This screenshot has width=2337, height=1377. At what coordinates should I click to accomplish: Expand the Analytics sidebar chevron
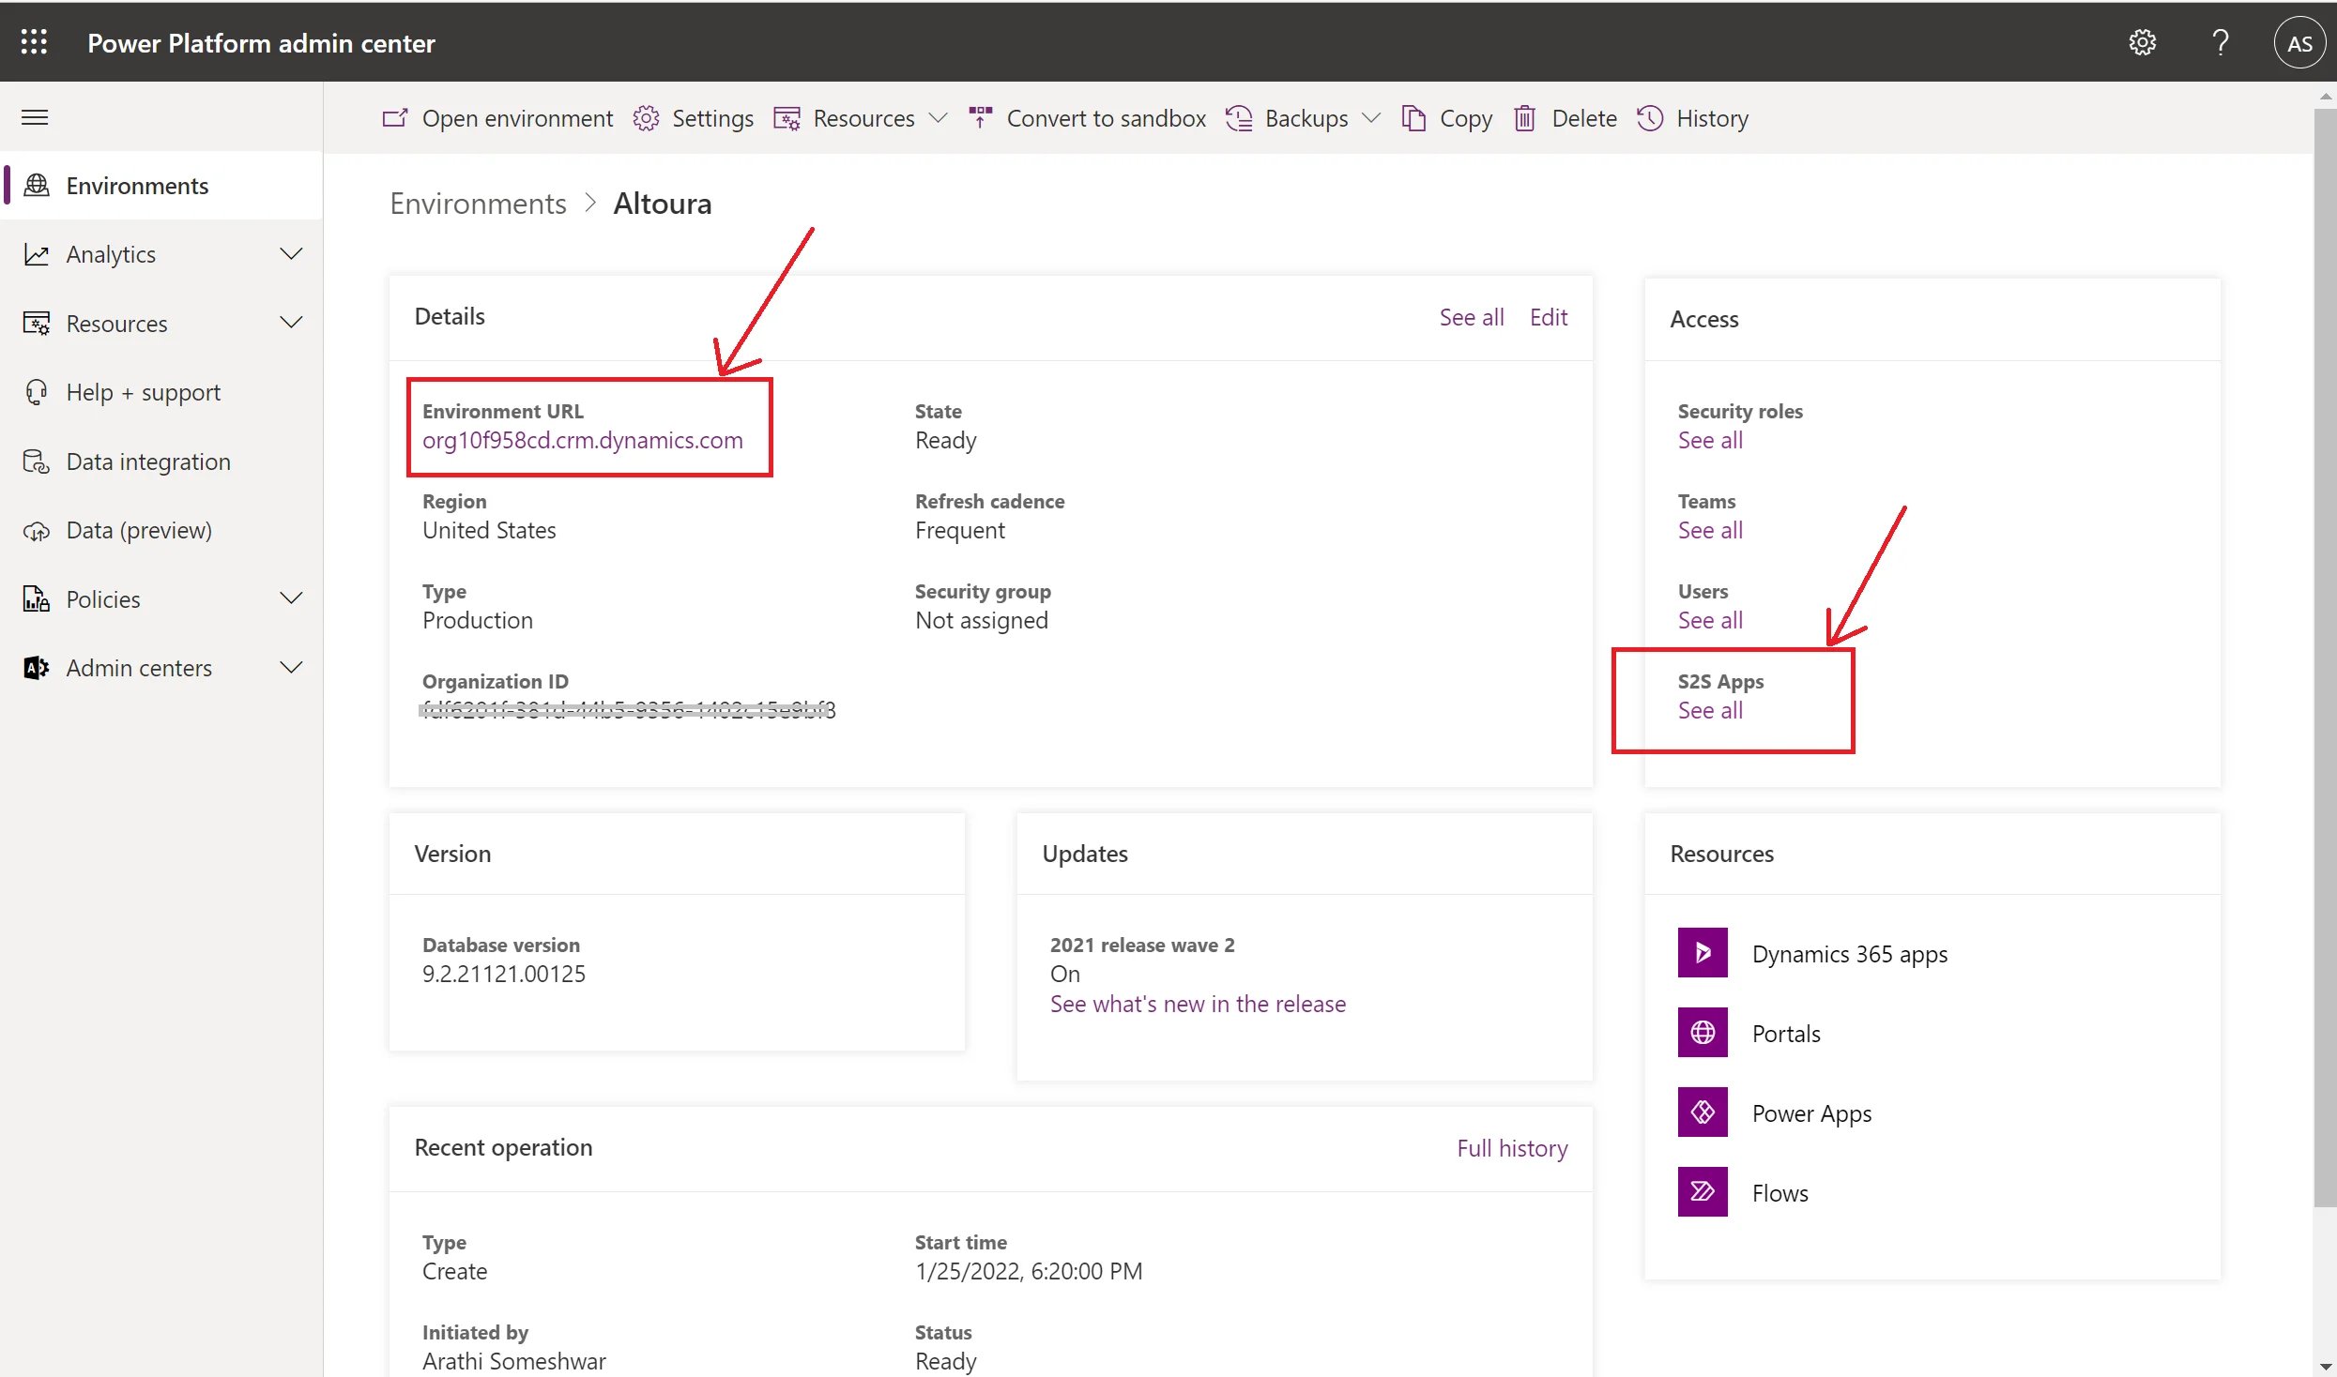point(292,254)
